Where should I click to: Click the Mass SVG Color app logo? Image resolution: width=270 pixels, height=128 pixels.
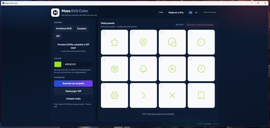[x=55, y=13]
